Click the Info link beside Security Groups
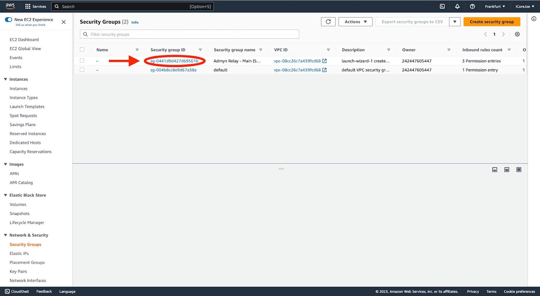Viewport: 540px width, 296px height. coord(135,22)
